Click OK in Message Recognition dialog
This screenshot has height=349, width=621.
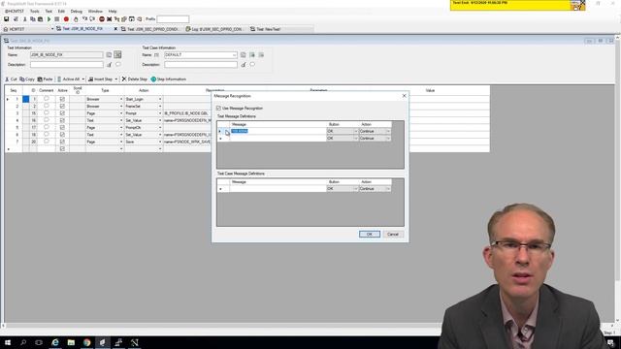coord(370,235)
